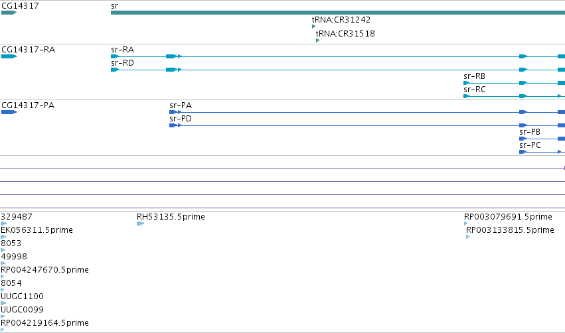565x333 pixels.
Task: Click the first exon of sr-RD
Action: click(115, 70)
